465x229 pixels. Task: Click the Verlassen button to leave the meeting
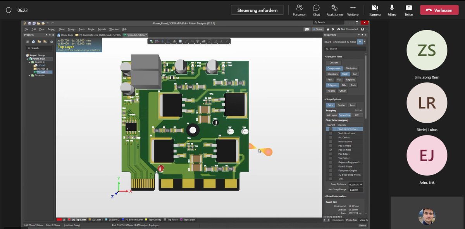point(439,10)
